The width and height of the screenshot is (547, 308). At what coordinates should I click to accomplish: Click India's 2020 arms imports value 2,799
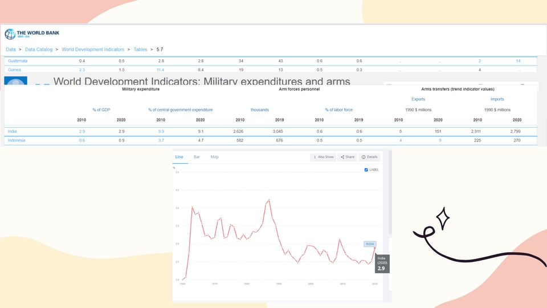coord(515,132)
